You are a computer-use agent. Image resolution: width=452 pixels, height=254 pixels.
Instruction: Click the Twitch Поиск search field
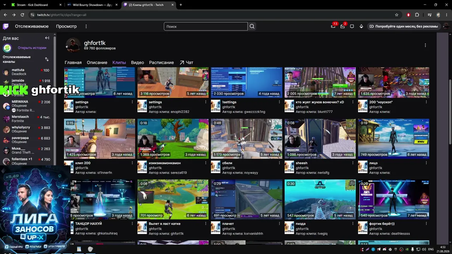click(206, 26)
